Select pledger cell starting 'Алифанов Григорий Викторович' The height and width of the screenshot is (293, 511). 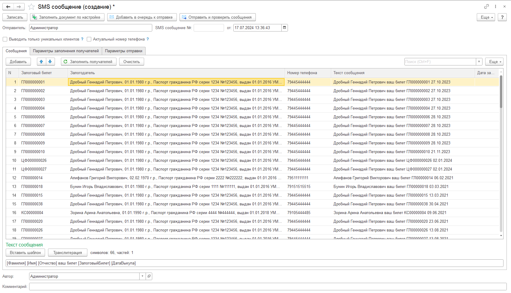coord(176,178)
